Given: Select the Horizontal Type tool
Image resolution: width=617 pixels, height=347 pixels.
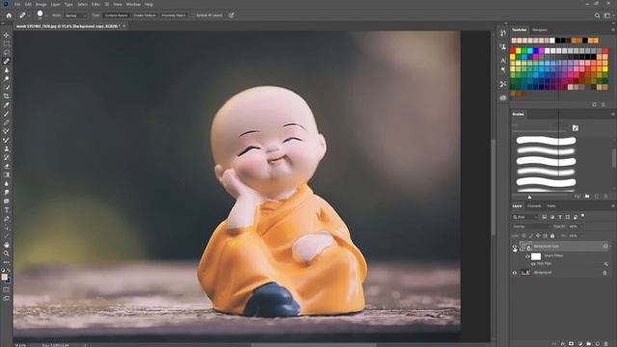Looking at the screenshot, I should pyautogui.click(x=7, y=210).
